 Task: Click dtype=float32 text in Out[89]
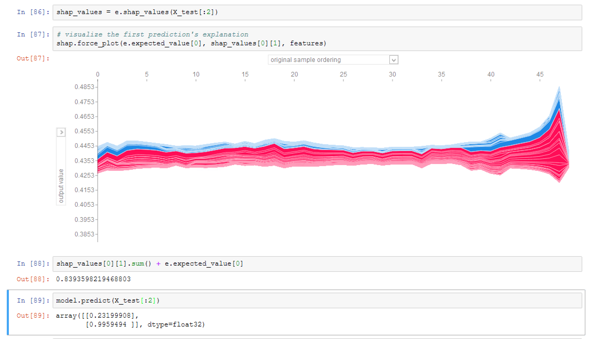tap(176, 324)
